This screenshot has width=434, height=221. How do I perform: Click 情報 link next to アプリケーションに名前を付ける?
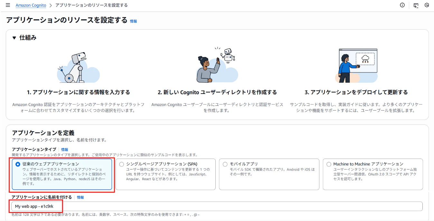pos(80,198)
